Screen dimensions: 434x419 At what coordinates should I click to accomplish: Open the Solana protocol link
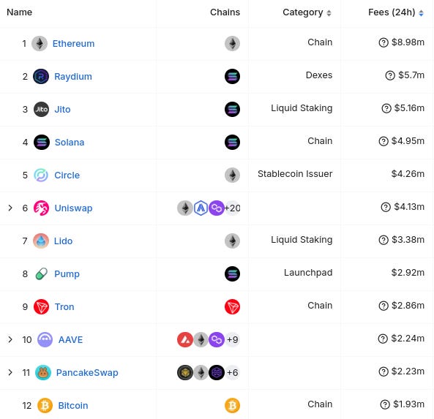[70, 142]
